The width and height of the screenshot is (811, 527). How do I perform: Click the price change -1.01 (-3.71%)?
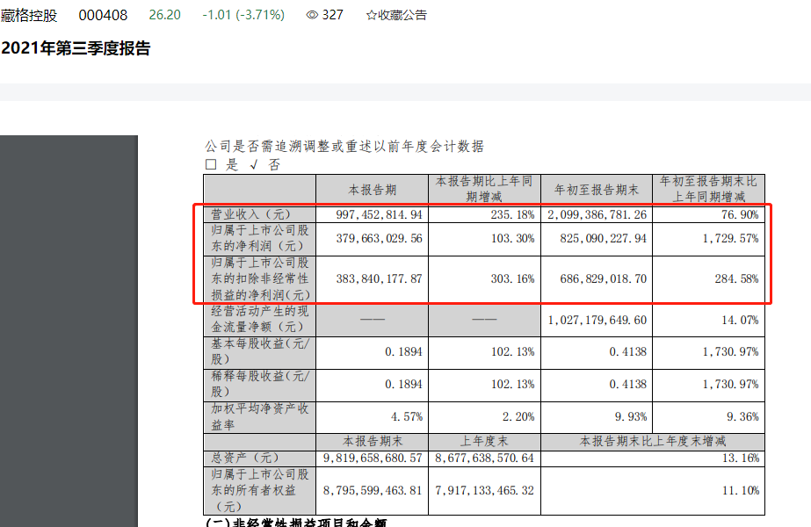(243, 15)
